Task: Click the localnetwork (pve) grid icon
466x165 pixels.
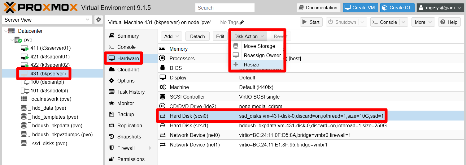Action: pos(24,99)
